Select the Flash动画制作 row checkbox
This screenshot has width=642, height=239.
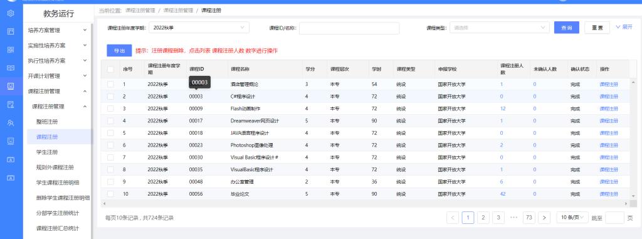[x=110, y=109]
